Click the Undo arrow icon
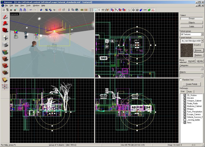The image size is (205, 147). [31, 10]
